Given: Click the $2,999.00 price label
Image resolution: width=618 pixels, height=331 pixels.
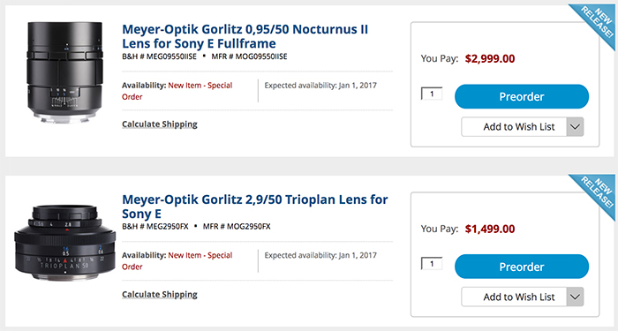Looking at the screenshot, I should coord(490,59).
